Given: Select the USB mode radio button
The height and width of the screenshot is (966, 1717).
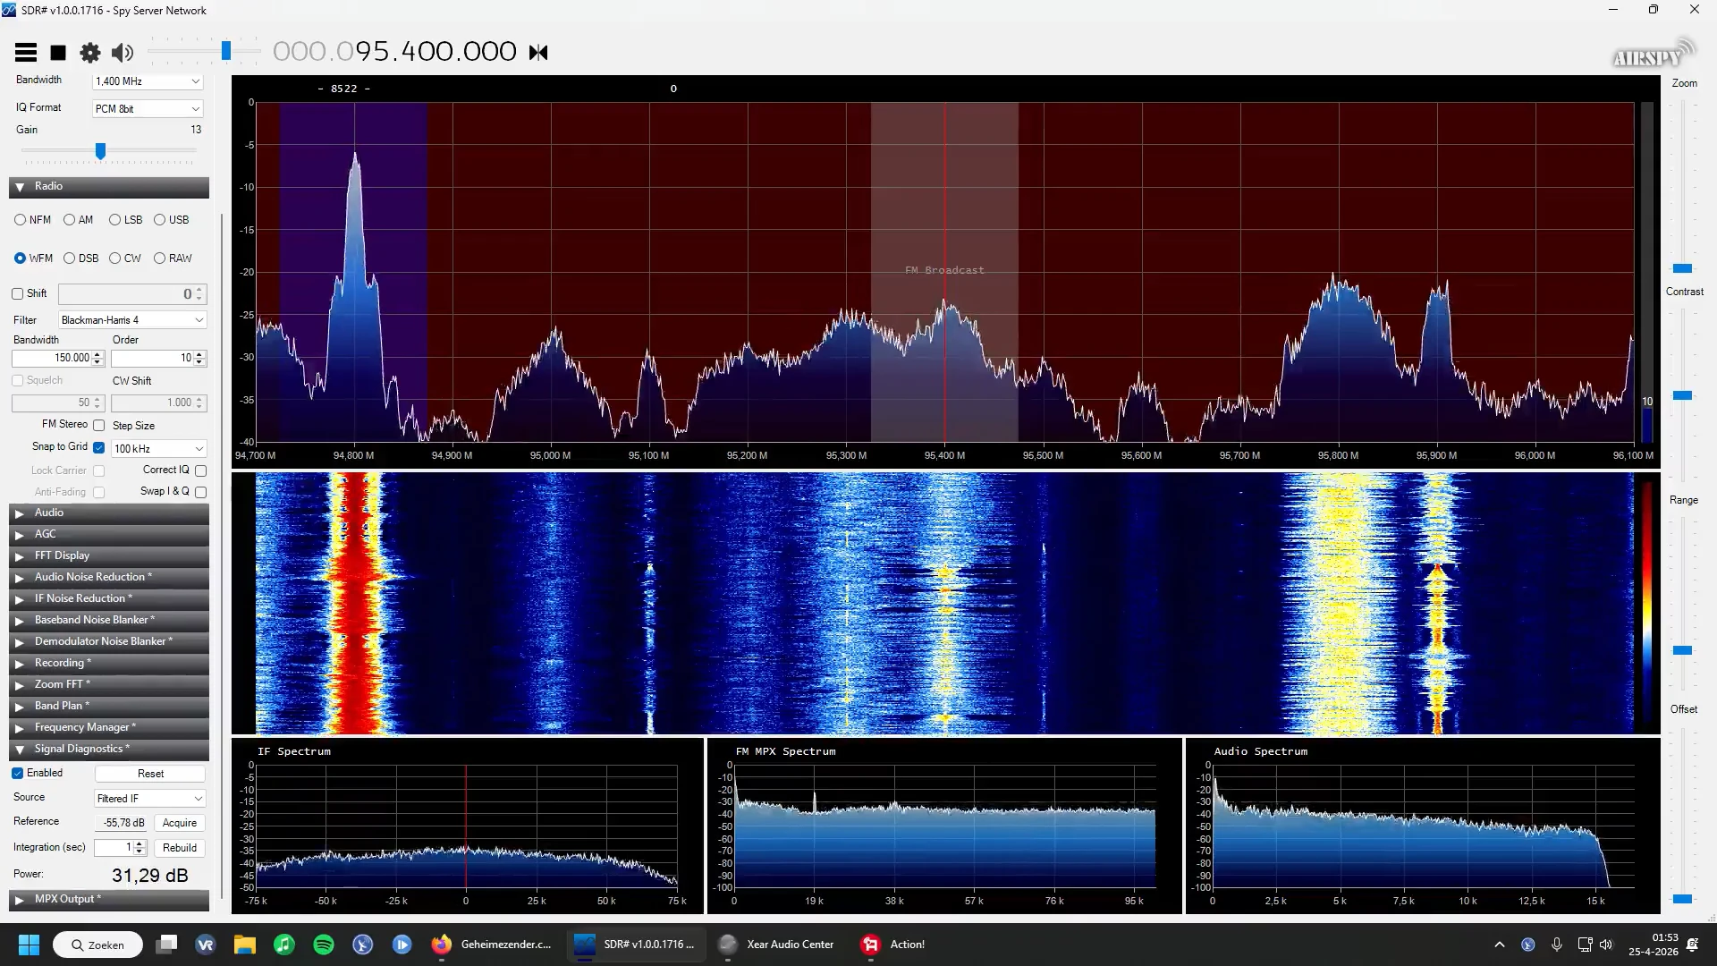Looking at the screenshot, I should [x=159, y=220].
